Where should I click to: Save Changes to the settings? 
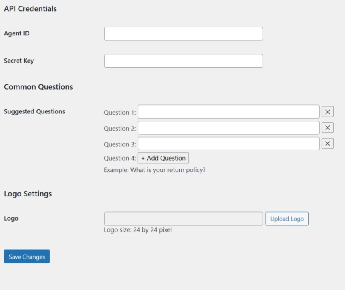27,257
